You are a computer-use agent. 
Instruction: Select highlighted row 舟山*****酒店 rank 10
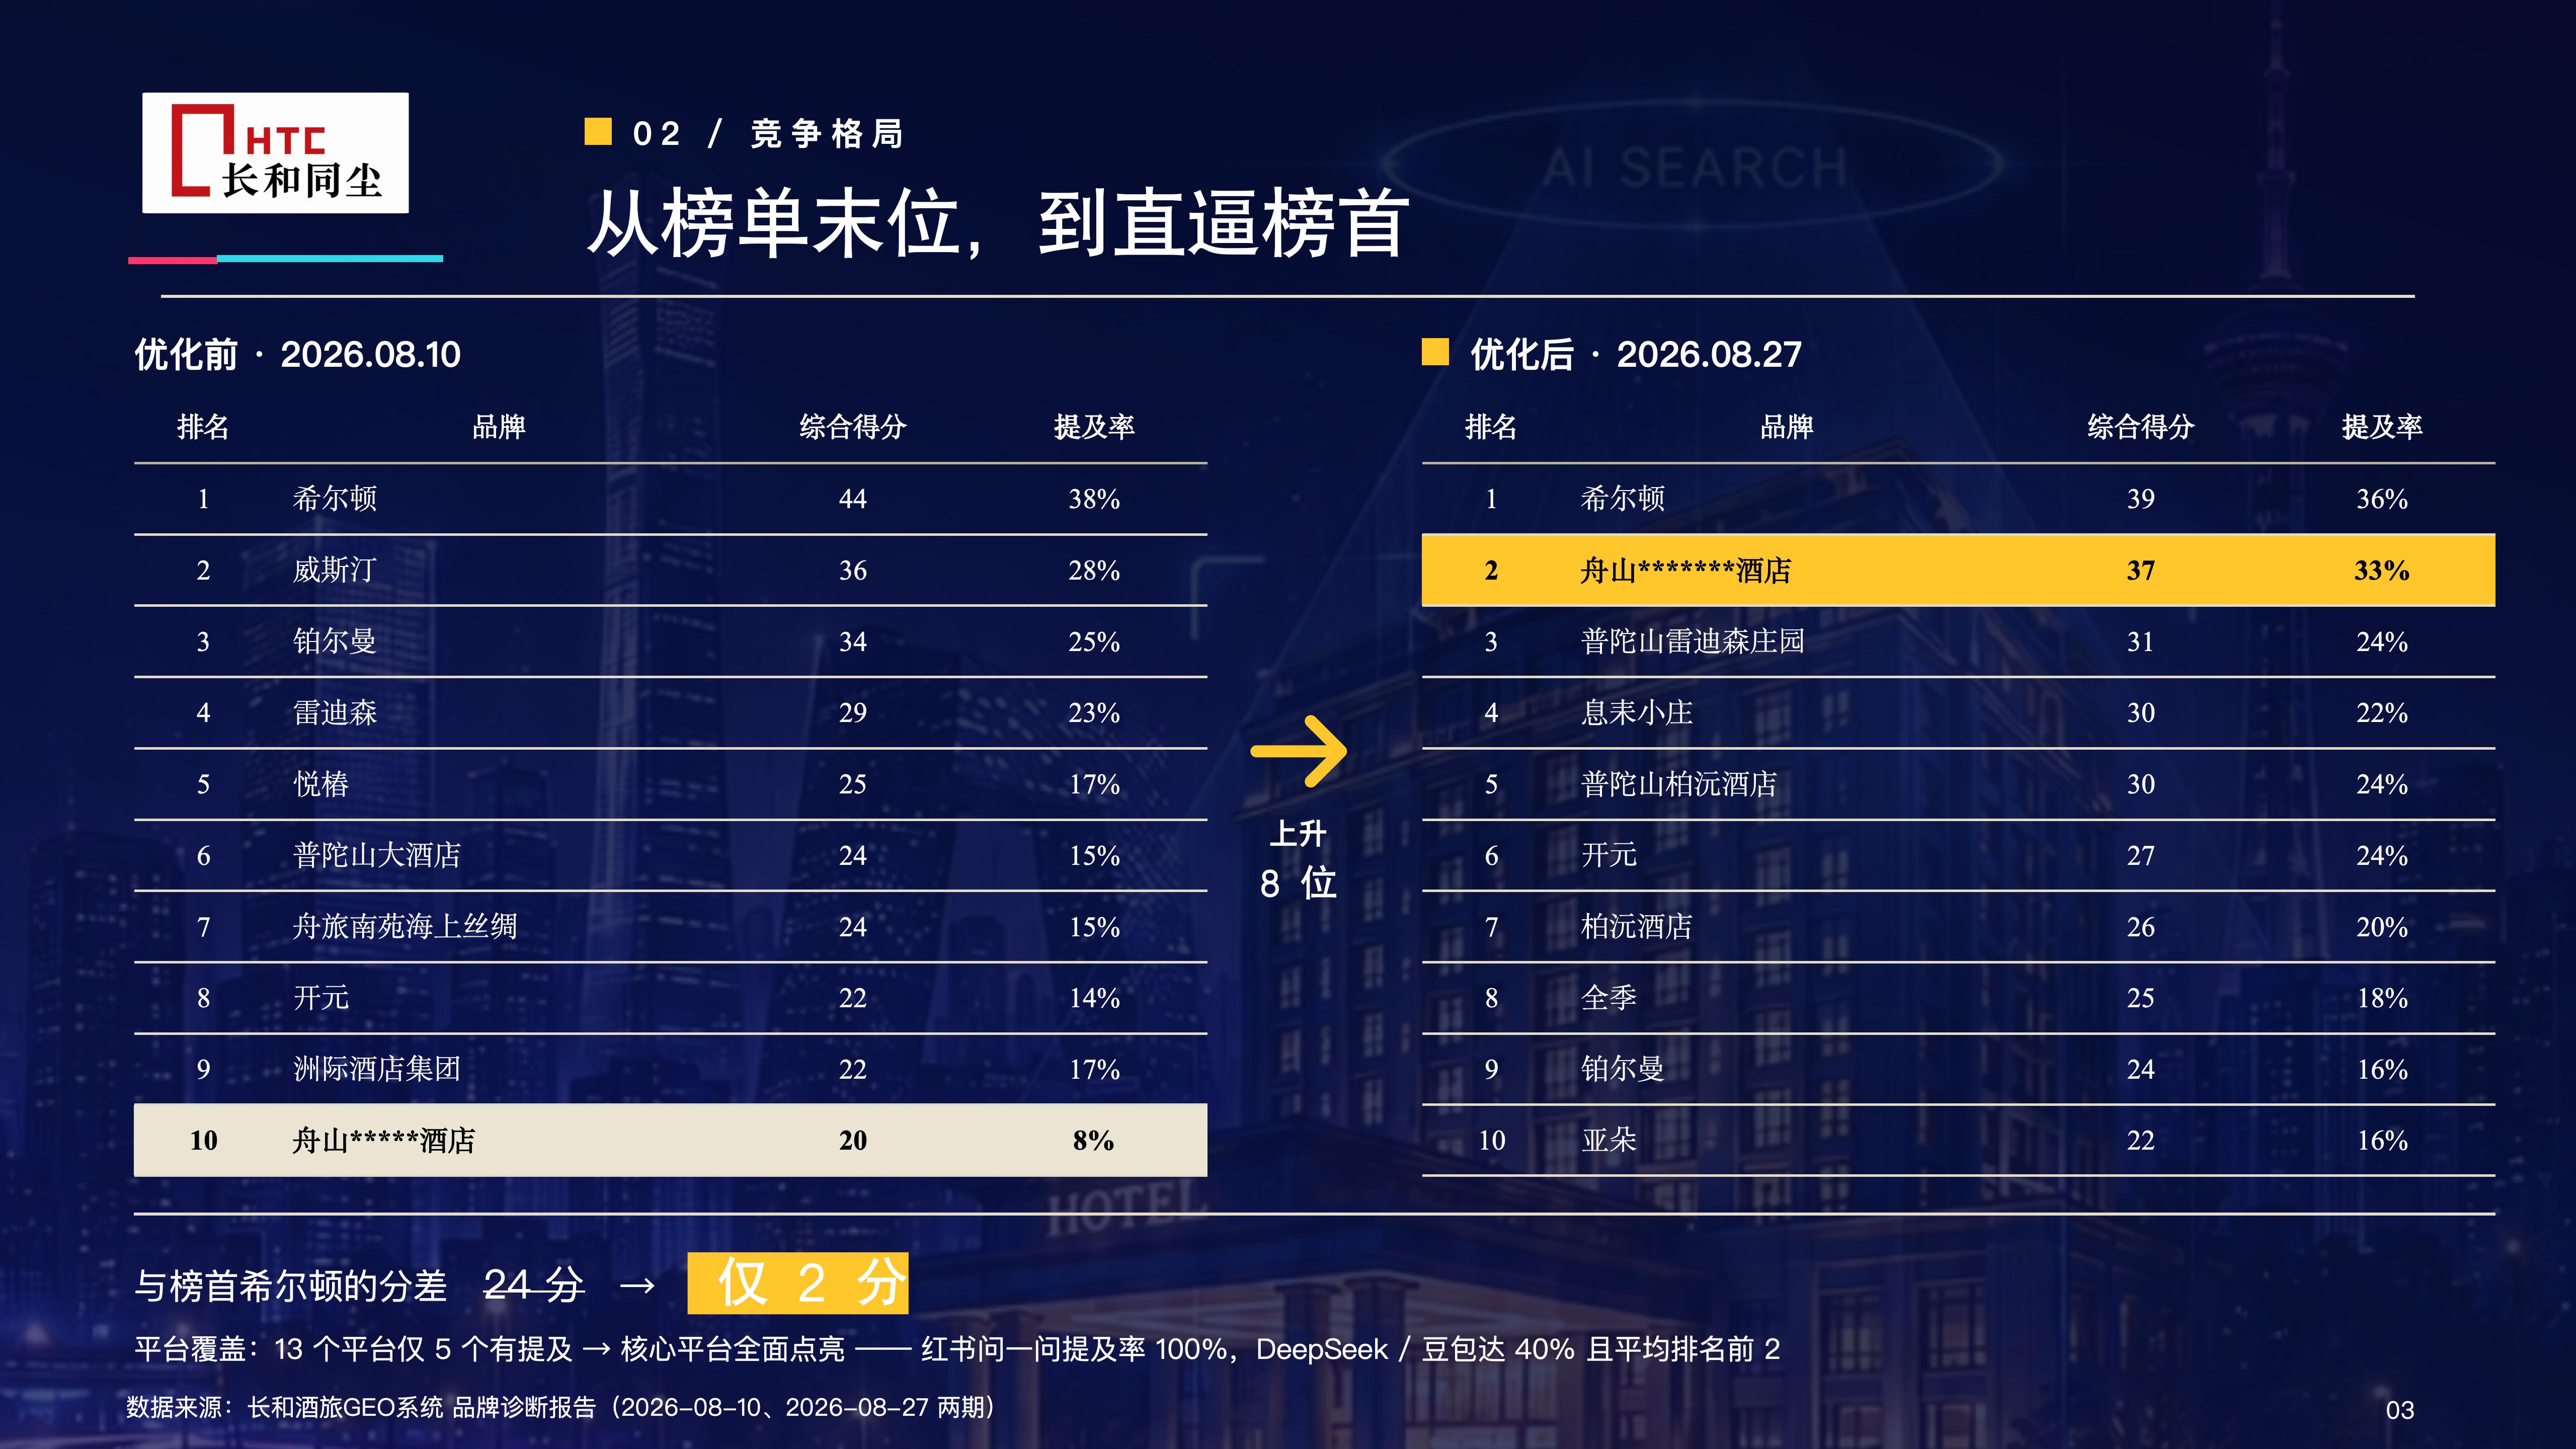(670, 1140)
